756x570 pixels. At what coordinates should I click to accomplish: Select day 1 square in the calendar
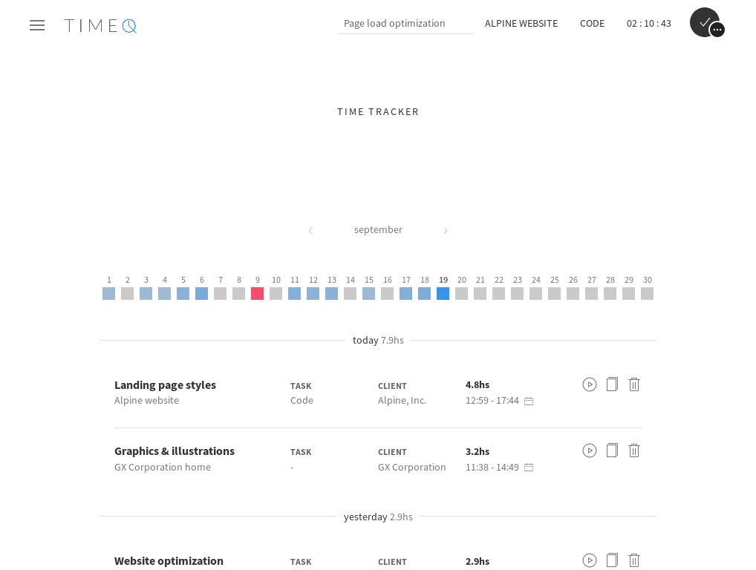coord(109,293)
